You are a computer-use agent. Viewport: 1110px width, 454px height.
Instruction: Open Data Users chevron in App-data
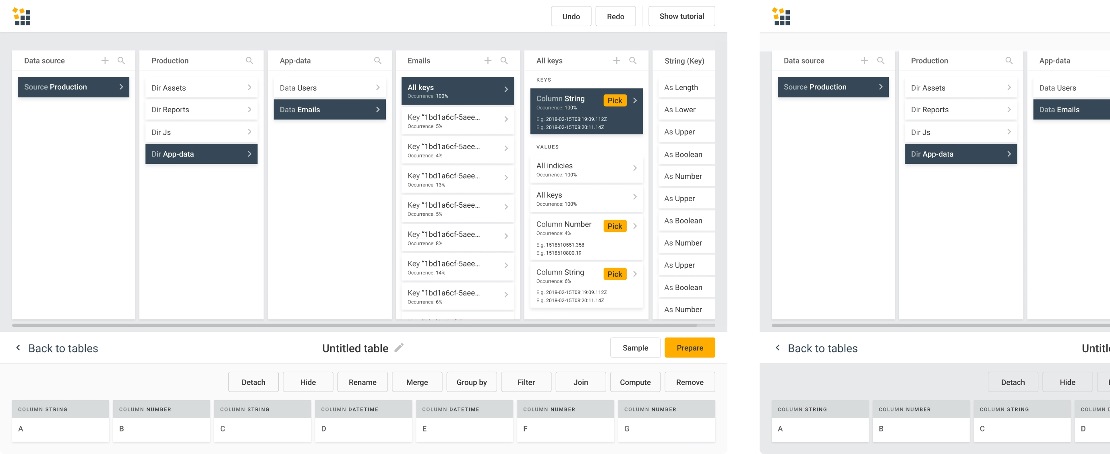[377, 87]
